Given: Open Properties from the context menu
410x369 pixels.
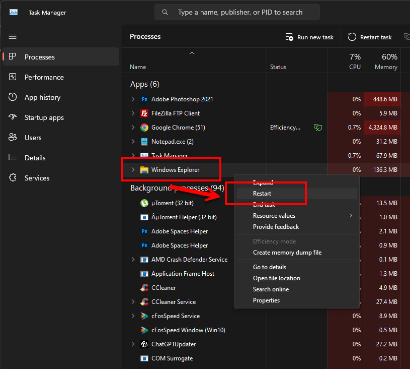Looking at the screenshot, I should 297,300.
